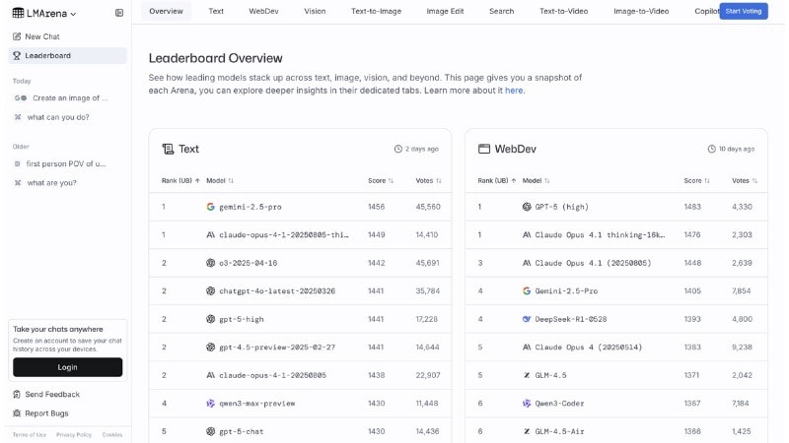Click the Leaderboard trophy icon

tap(17, 55)
